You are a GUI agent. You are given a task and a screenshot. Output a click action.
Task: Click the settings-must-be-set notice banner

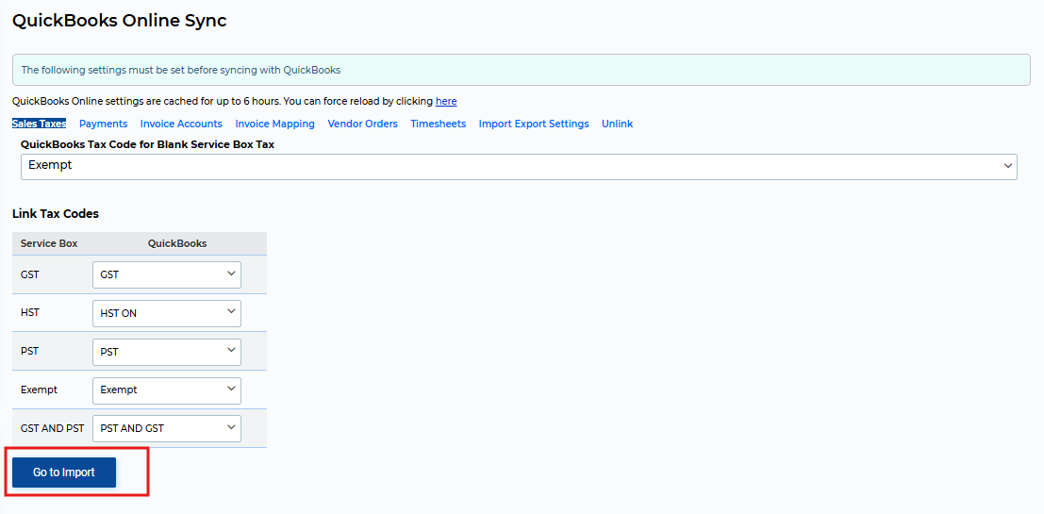pyautogui.click(x=522, y=70)
